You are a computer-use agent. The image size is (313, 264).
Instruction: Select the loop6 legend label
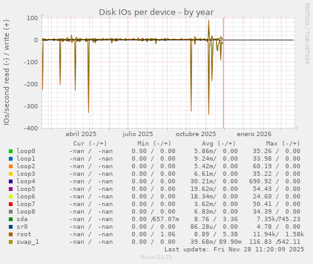26,197
